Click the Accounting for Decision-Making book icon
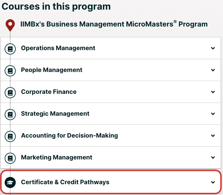This screenshot has height=195, width=223. click(x=10, y=136)
